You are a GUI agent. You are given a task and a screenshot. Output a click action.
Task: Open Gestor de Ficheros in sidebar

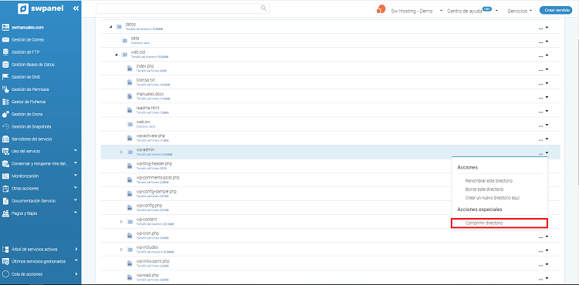[x=29, y=102]
